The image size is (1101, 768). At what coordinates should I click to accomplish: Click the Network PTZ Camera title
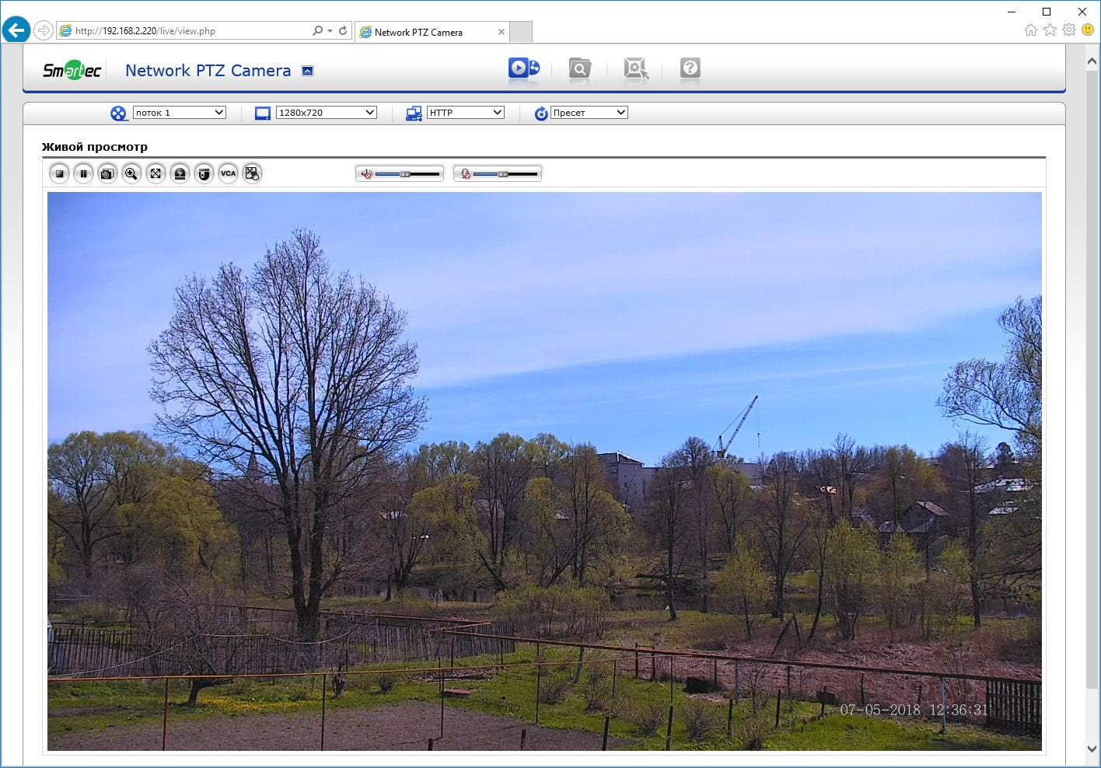pyautogui.click(x=208, y=71)
